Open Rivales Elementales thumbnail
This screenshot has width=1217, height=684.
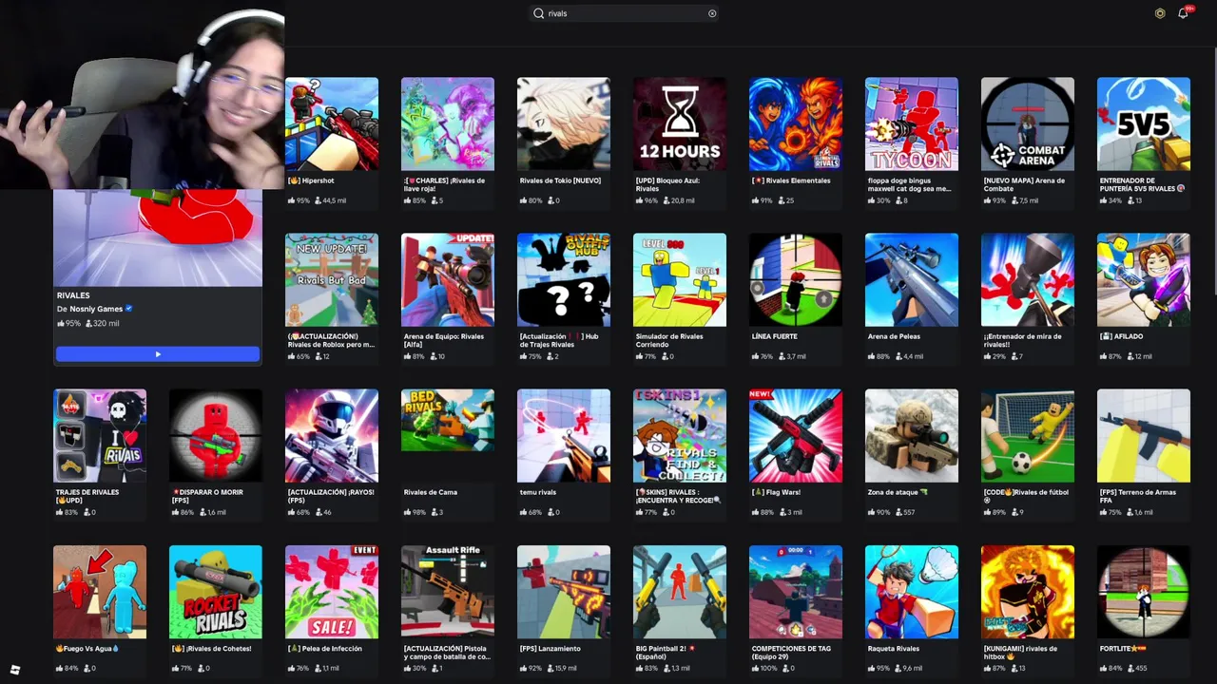coord(796,124)
